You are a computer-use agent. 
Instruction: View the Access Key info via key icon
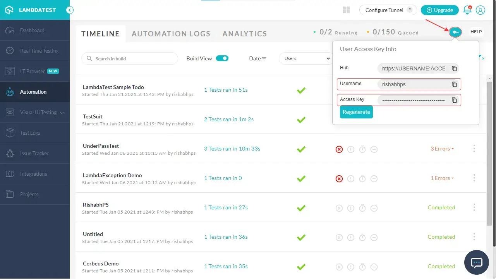[x=455, y=32]
